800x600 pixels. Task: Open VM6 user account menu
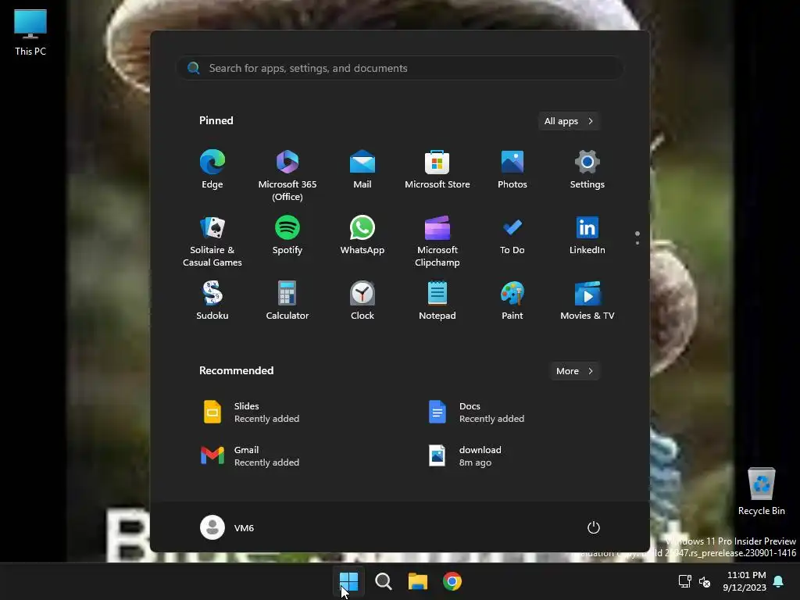pos(227,527)
